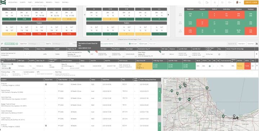Click load number 123462
This screenshot has height=131, width=259.
pos(57,54)
